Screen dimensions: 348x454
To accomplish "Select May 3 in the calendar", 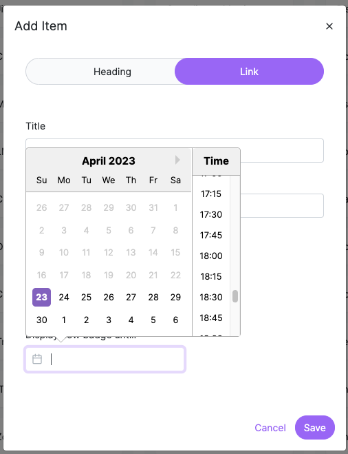I will click(x=109, y=320).
